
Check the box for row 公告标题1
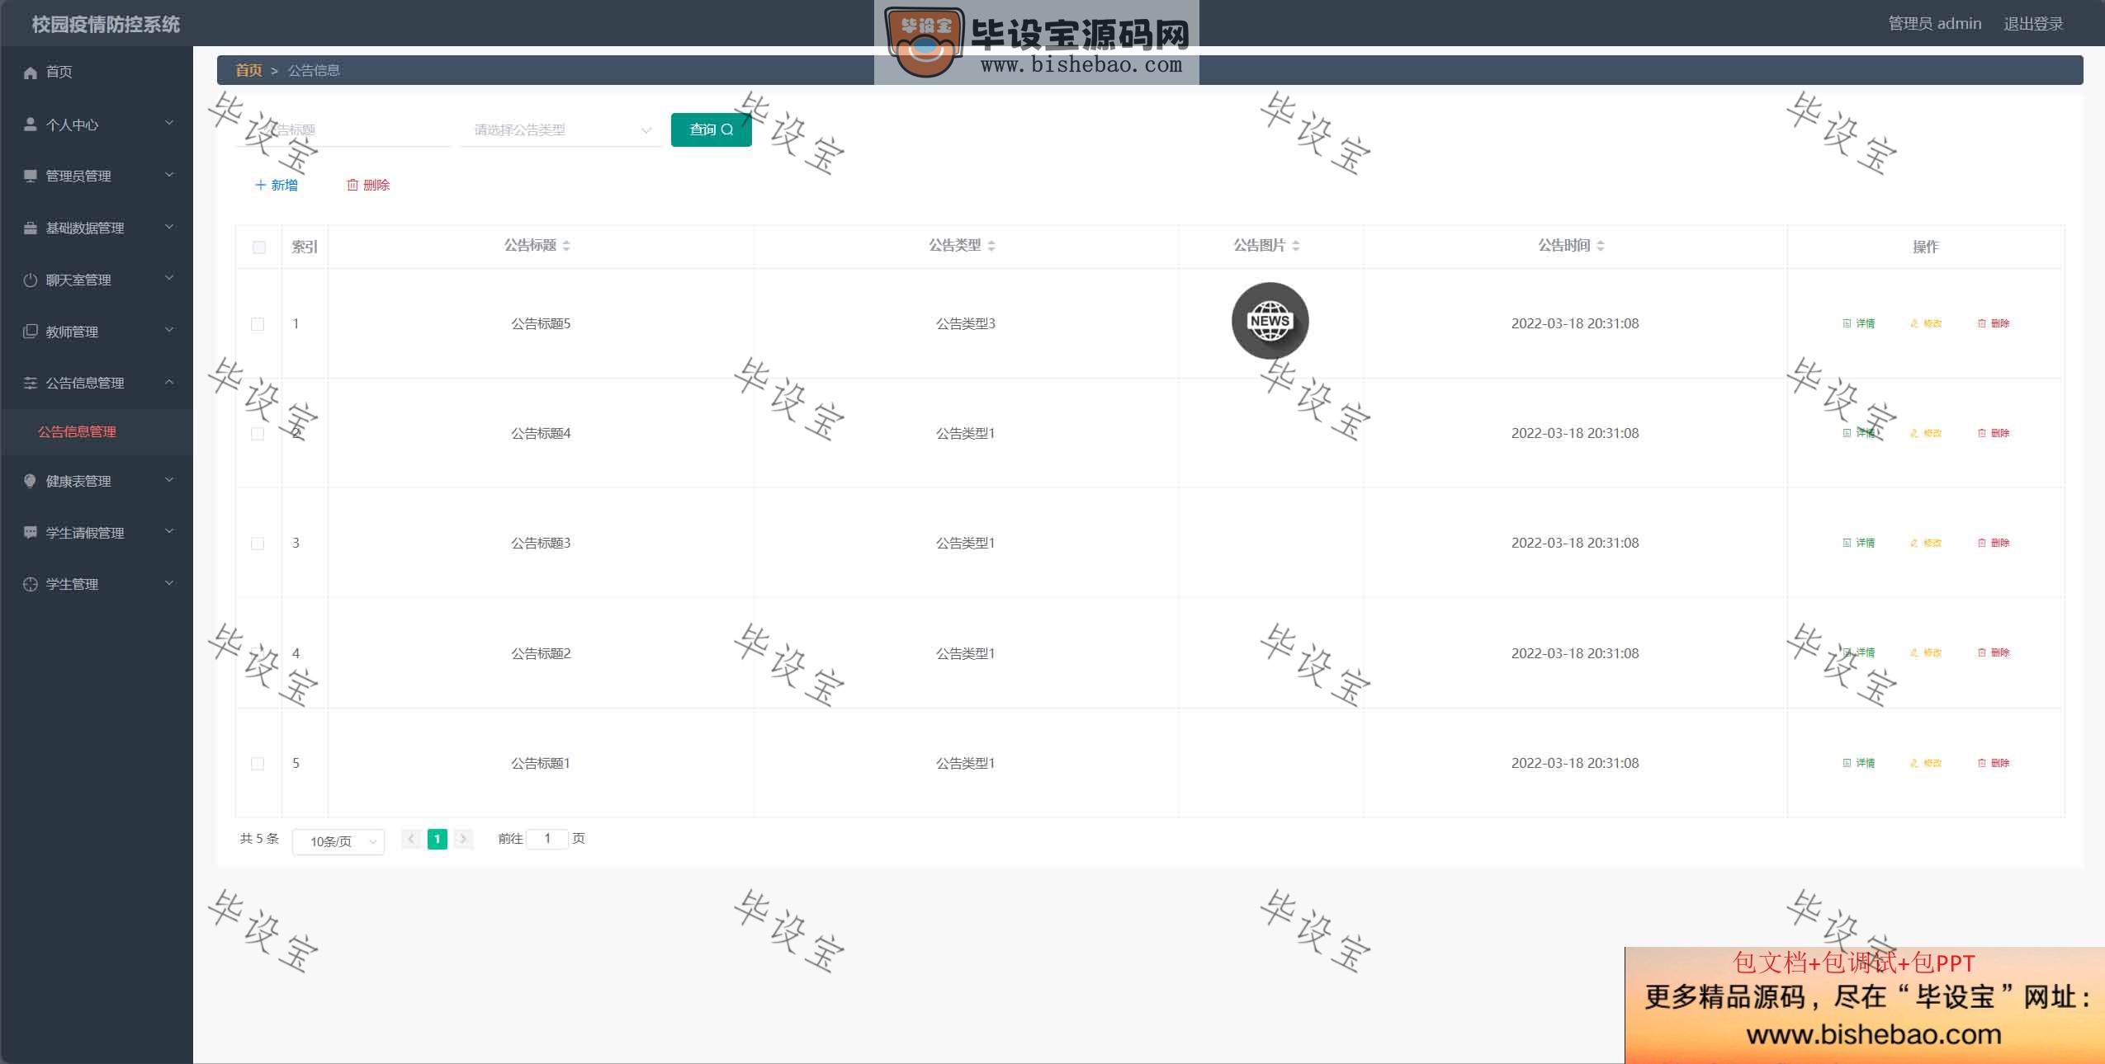point(258,764)
